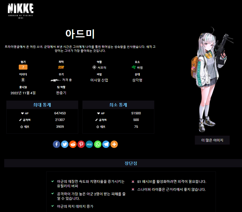The height and width of the screenshot is (212, 242).
Task: Click the 아드미 character artwork
Action: click(x=212, y=80)
